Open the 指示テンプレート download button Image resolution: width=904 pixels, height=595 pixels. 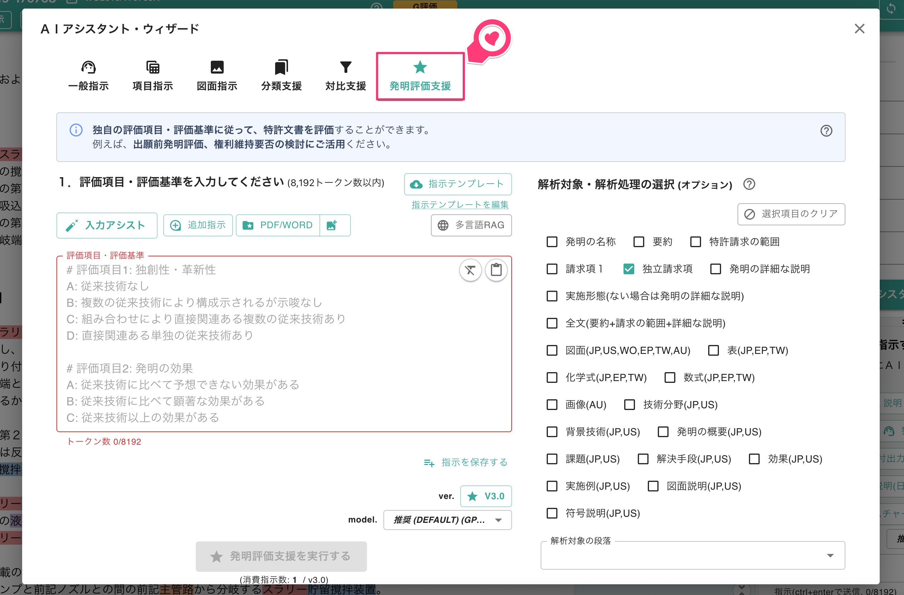click(x=458, y=184)
